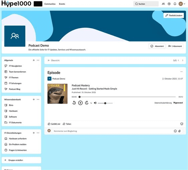Go to previous post chevron
Viewport: 188px width, 170px height.
click(x=179, y=60)
